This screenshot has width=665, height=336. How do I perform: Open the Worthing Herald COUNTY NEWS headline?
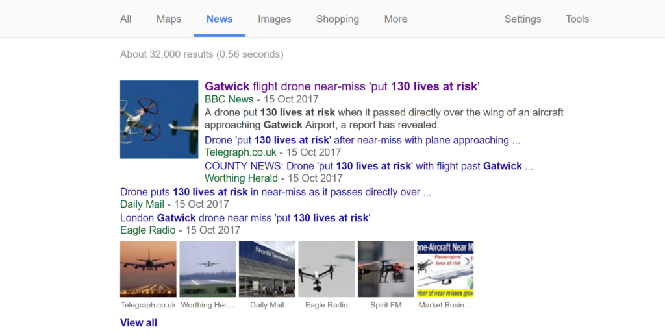369,166
